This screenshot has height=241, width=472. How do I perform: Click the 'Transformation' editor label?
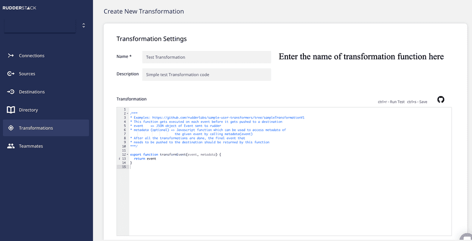(x=132, y=99)
